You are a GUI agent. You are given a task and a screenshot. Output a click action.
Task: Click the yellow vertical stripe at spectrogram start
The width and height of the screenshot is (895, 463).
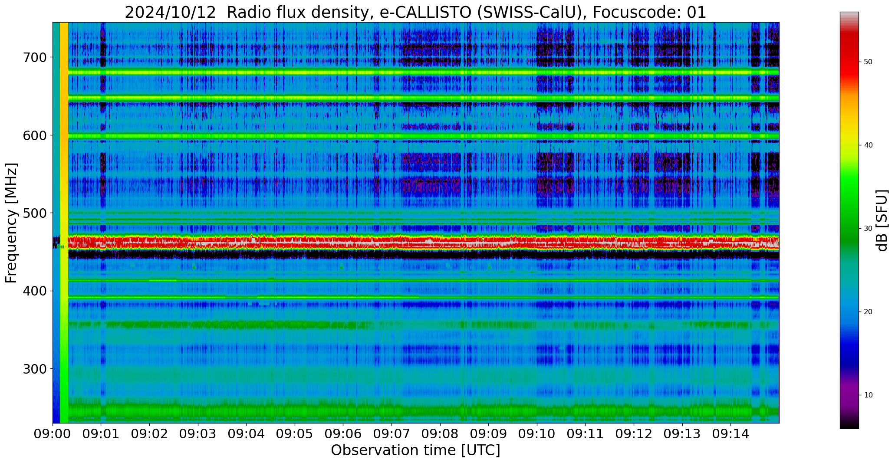(x=64, y=223)
